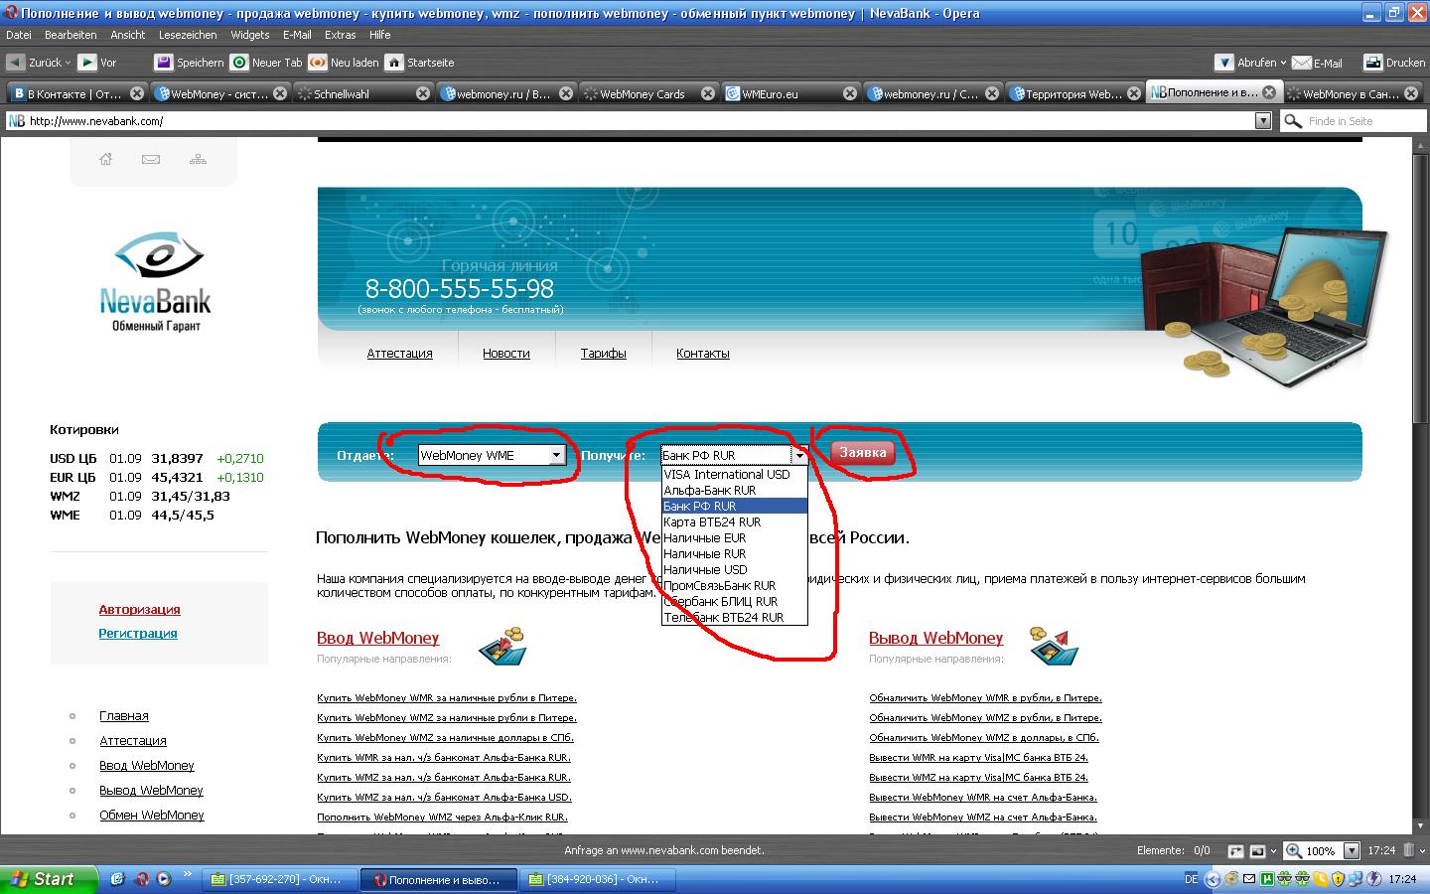This screenshot has width=1430, height=894.
Task: Select VISA International USD option
Action: (x=734, y=474)
